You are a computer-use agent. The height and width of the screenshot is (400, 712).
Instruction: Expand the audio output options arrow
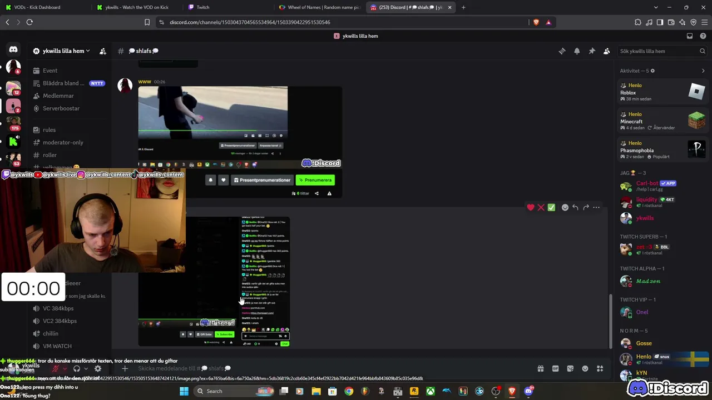(x=86, y=368)
